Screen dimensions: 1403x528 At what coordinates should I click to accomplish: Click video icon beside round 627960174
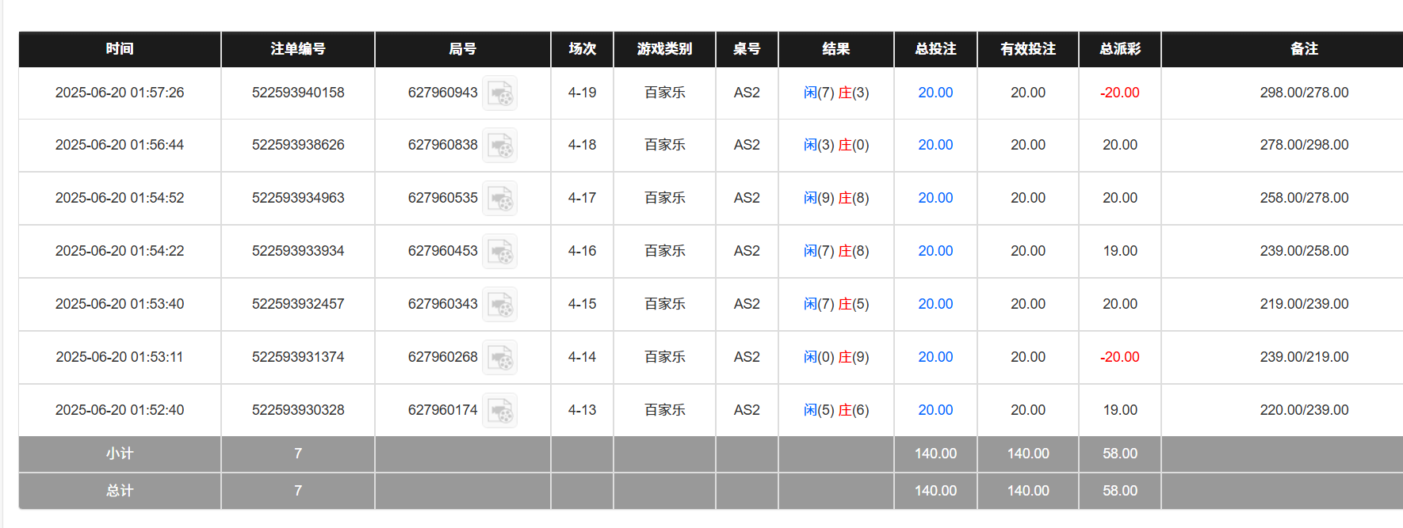tap(500, 411)
